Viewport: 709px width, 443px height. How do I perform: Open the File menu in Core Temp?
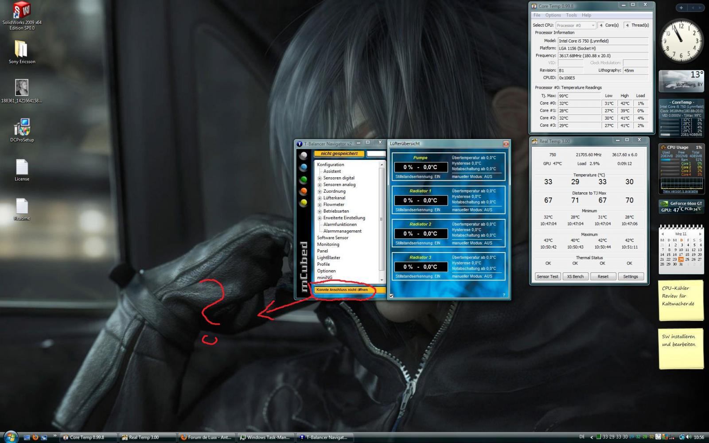coord(537,15)
